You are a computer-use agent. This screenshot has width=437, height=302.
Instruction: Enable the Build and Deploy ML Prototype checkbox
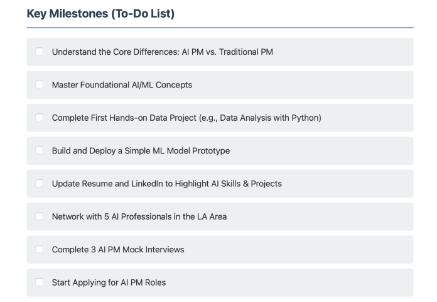coord(40,150)
